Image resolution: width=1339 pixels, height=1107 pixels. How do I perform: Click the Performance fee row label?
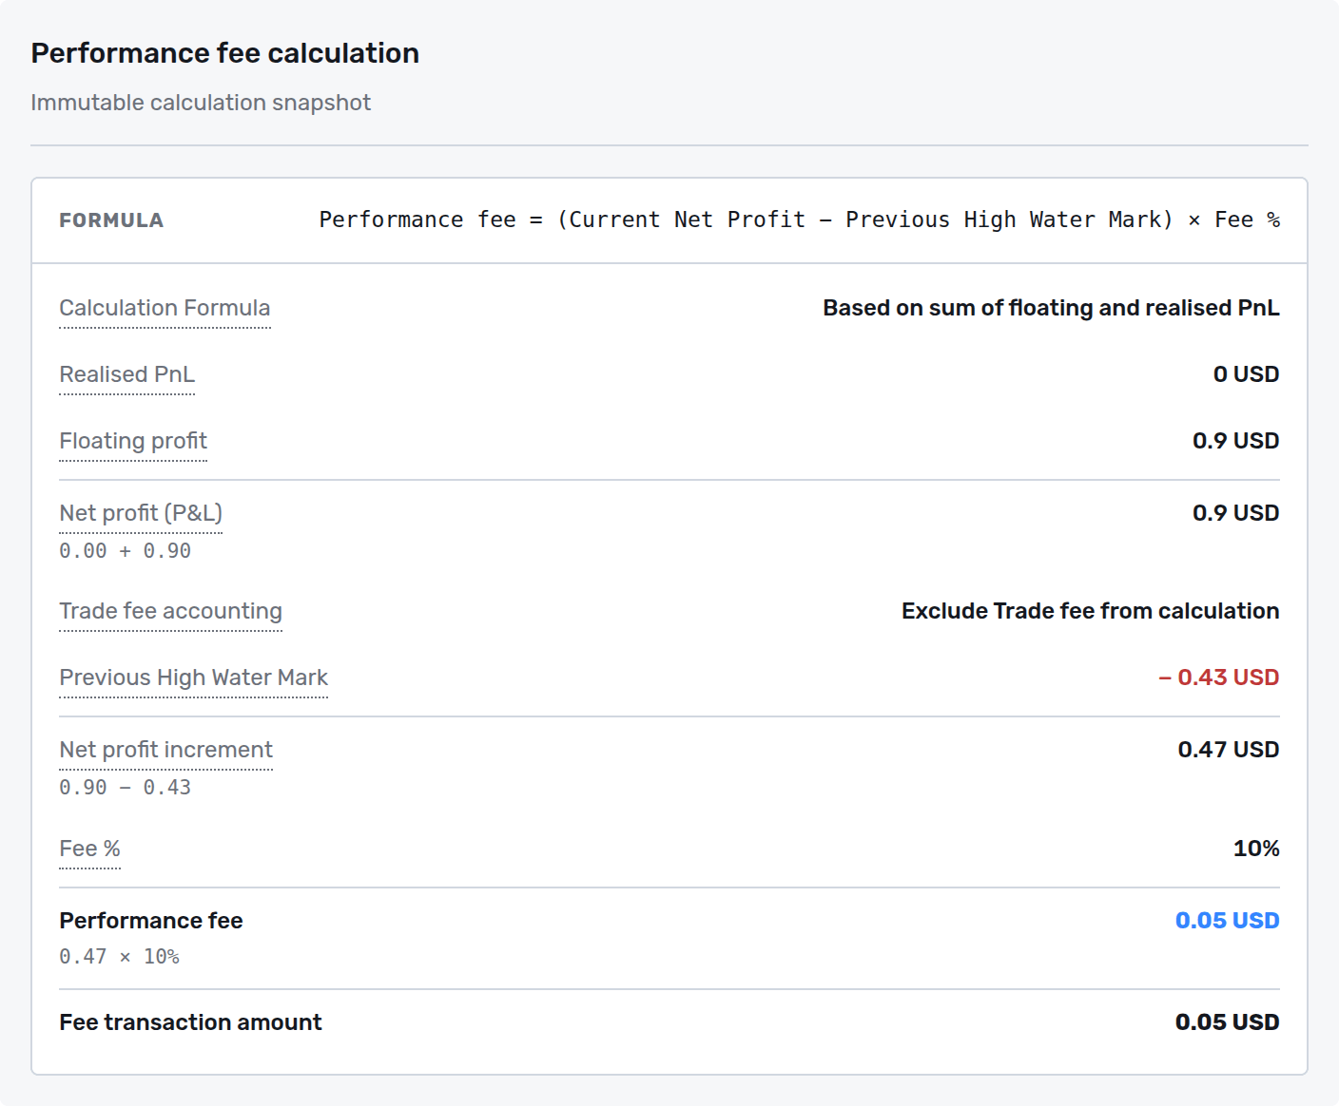click(x=151, y=921)
